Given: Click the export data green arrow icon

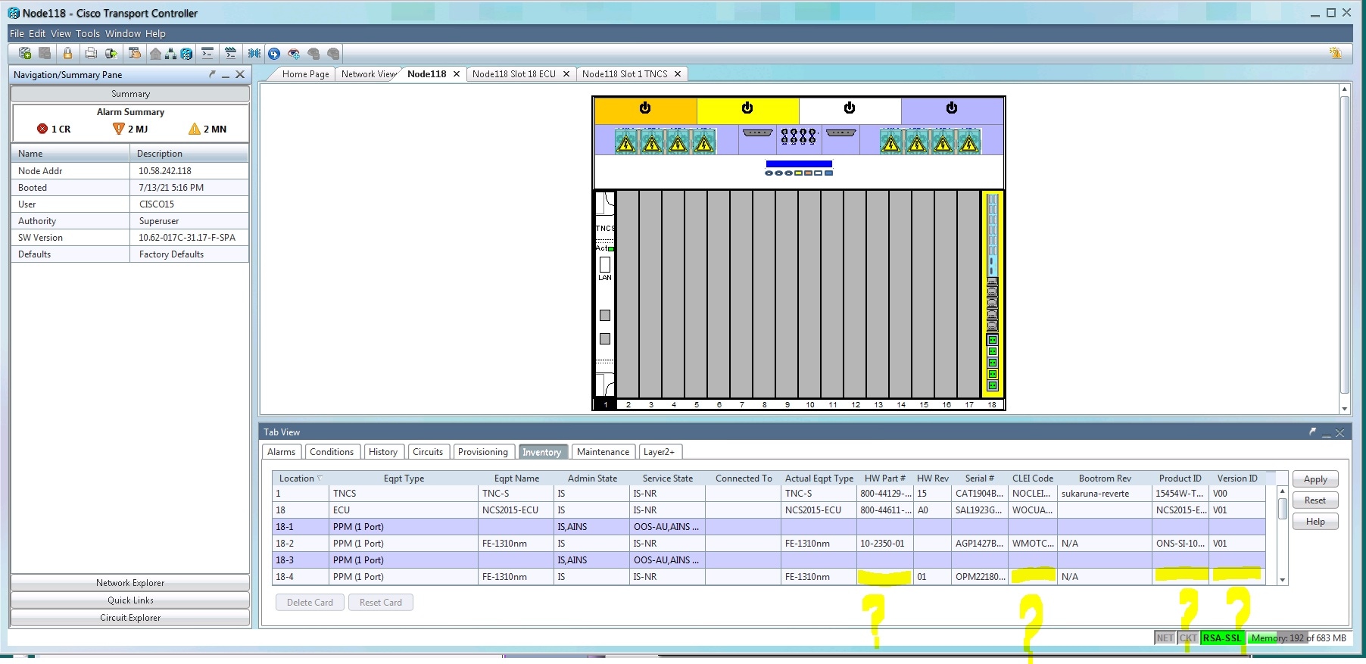Looking at the screenshot, I should 111,53.
